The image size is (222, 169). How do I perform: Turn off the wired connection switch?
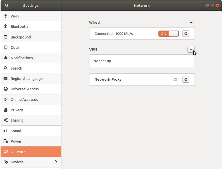(x=168, y=34)
